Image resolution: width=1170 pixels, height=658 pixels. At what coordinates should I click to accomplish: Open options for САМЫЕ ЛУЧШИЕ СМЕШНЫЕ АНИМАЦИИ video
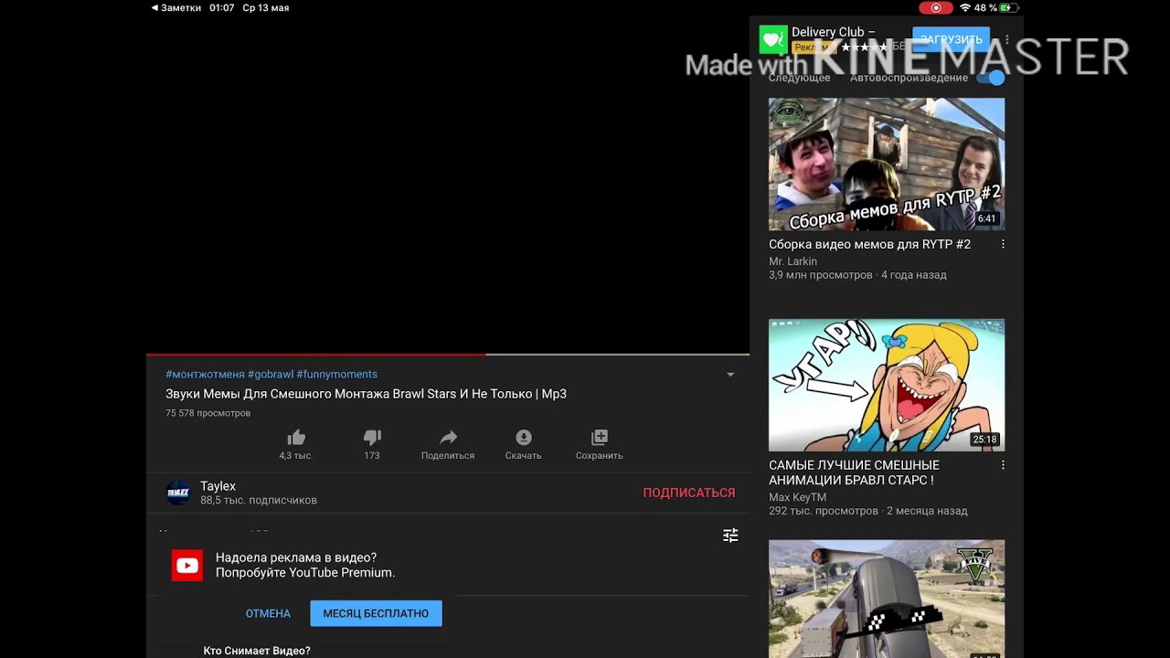1003,465
